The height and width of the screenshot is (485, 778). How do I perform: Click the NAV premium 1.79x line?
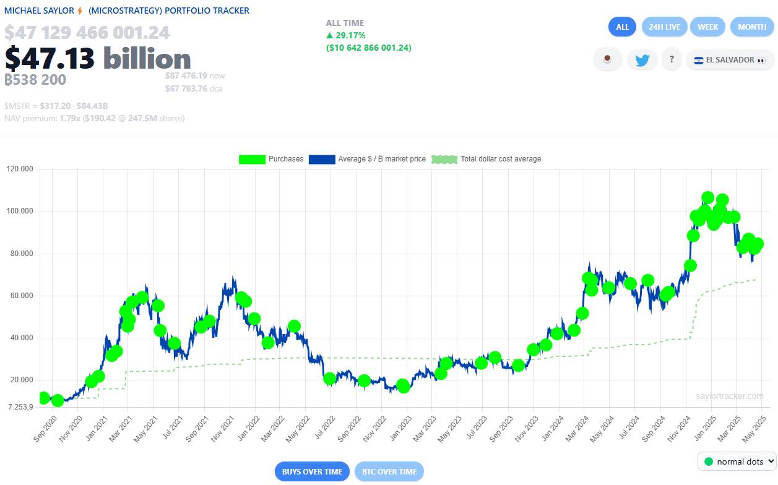94,118
